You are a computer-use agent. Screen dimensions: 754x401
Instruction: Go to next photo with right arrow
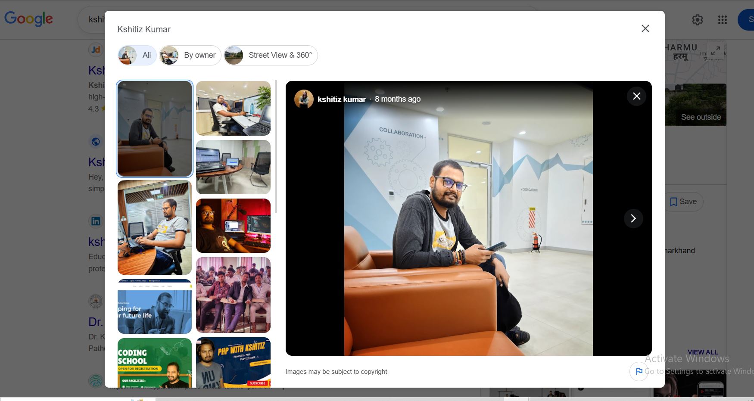pos(633,218)
